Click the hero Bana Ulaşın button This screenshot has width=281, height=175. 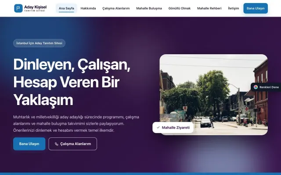[x=29, y=144]
